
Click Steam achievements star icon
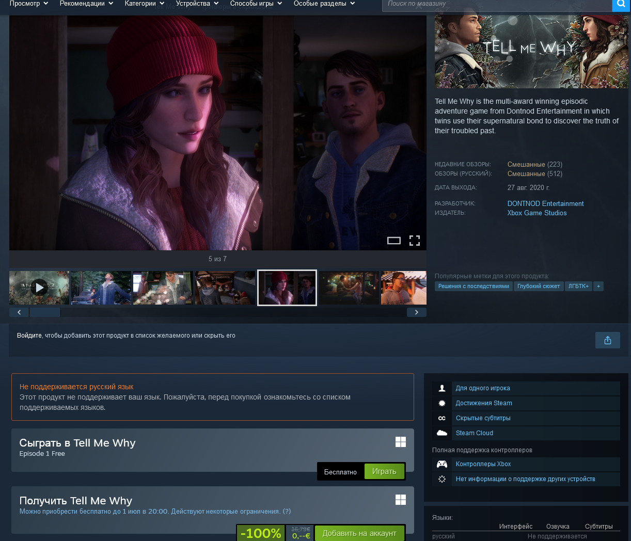[442, 403]
